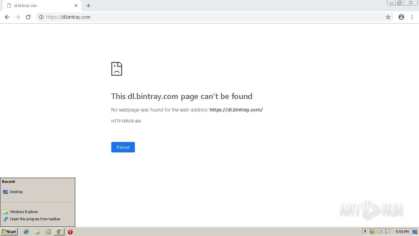Select Unpin this program from taskbar
Image resolution: width=419 pixels, height=236 pixels.
38,219
